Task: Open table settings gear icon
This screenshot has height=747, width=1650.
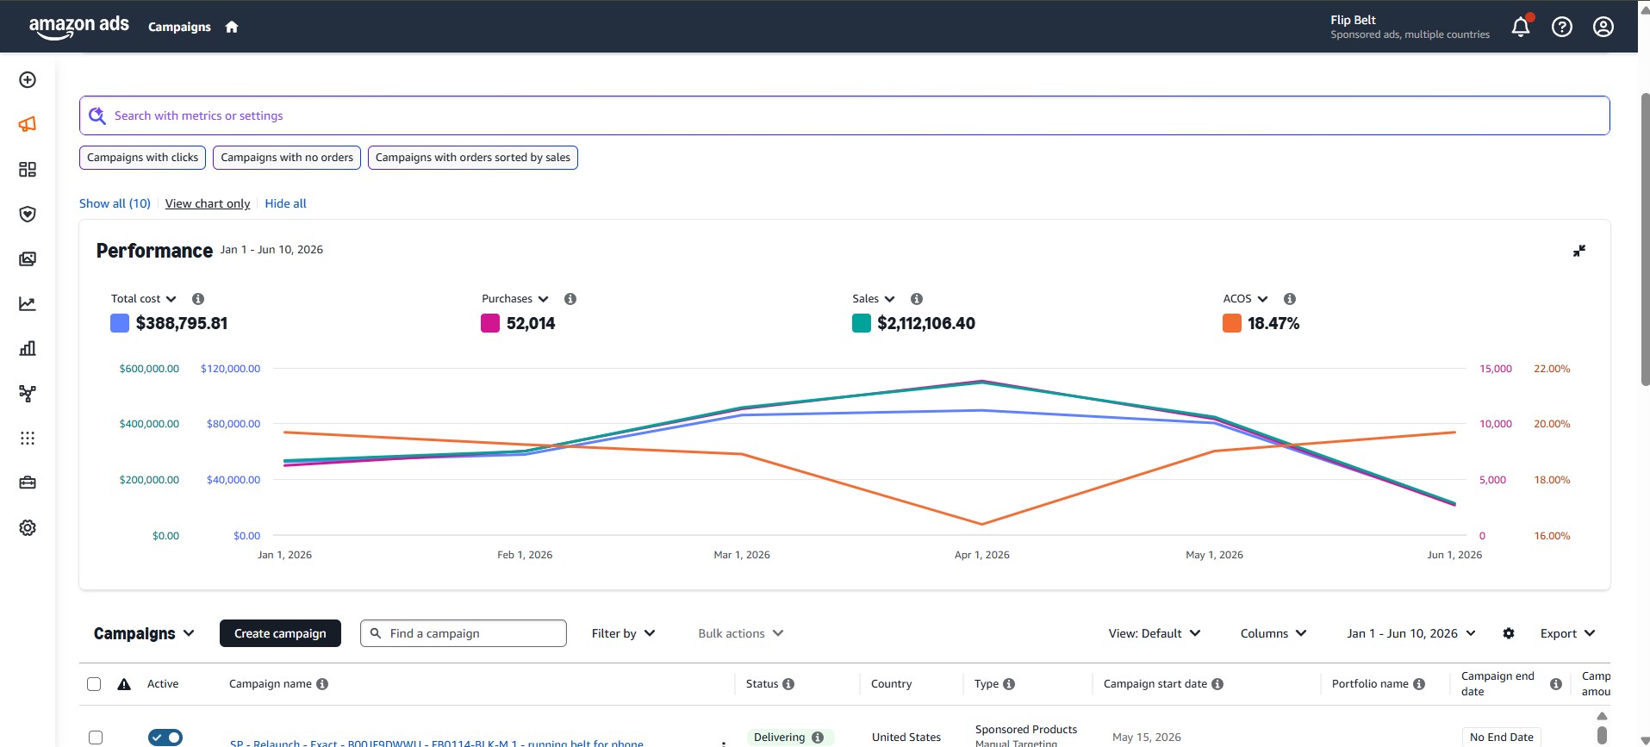Action: pos(1509,633)
